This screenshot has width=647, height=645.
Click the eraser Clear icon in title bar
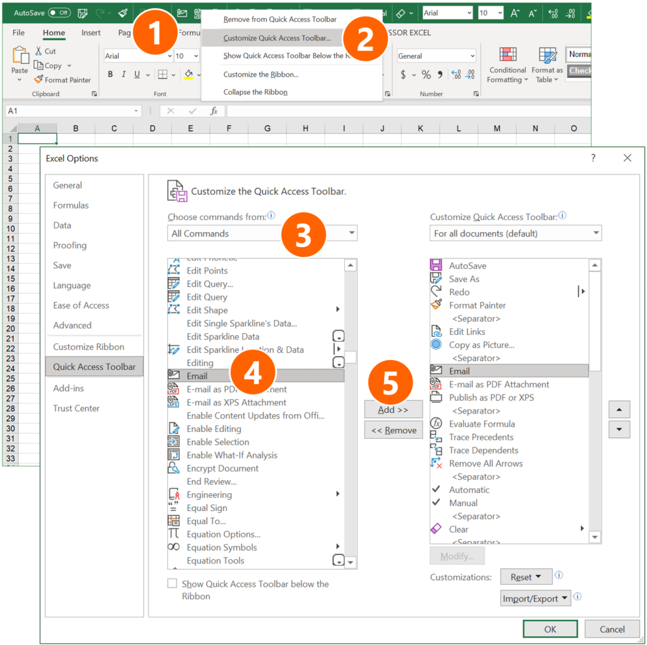click(x=400, y=13)
